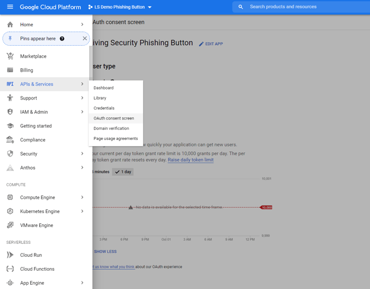This screenshot has width=370, height=289.
Task: Click the Compliance building icon
Action: pyautogui.click(x=10, y=139)
